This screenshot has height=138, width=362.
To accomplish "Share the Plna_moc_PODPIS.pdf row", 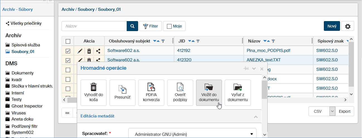I will (x=98, y=51).
